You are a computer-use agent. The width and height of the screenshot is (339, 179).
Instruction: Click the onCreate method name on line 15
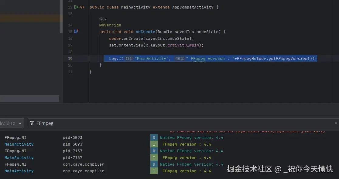[145, 32]
